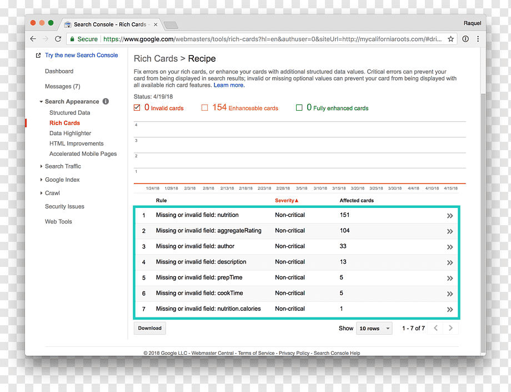Click the browser forward arrow
The height and width of the screenshot is (392, 511).
coord(46,39)
